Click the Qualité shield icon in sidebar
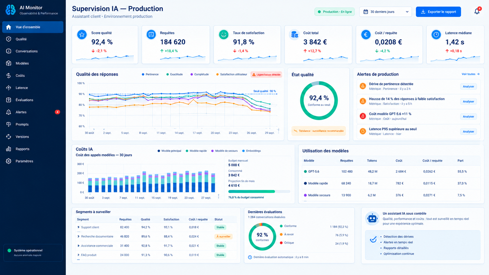The width and height of the screenshot is (489, 275). pyautogui.click(x=9, y=39)
